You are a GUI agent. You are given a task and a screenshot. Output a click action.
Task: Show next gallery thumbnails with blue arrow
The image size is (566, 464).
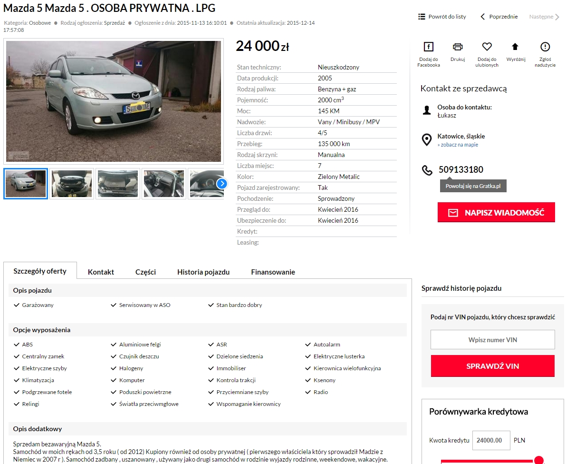(222, 184)
